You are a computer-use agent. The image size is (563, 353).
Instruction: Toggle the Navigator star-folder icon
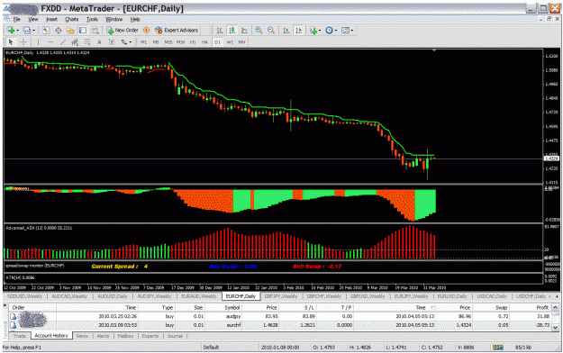70,31
